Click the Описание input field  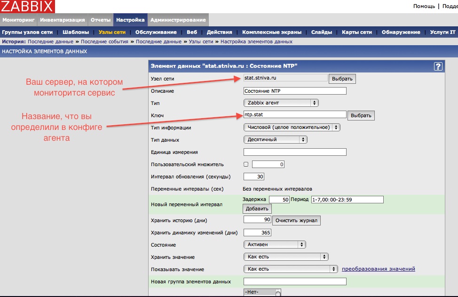(295, 91)
